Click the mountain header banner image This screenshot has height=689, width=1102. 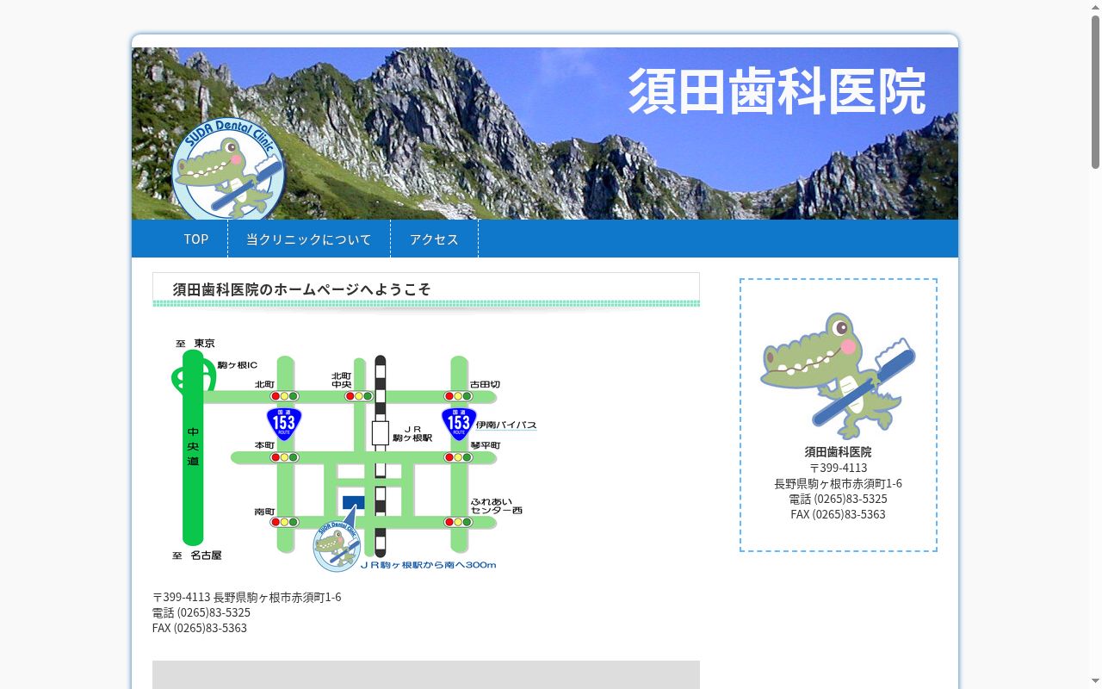point(545,133)
